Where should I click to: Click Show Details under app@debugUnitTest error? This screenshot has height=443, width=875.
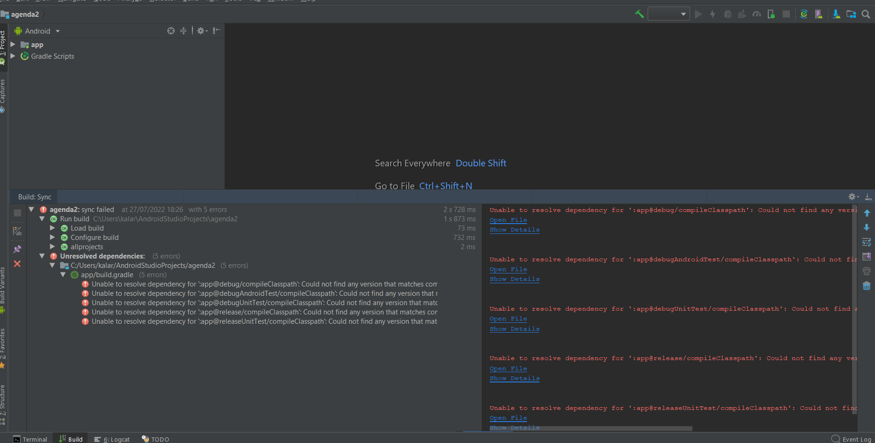514,329
